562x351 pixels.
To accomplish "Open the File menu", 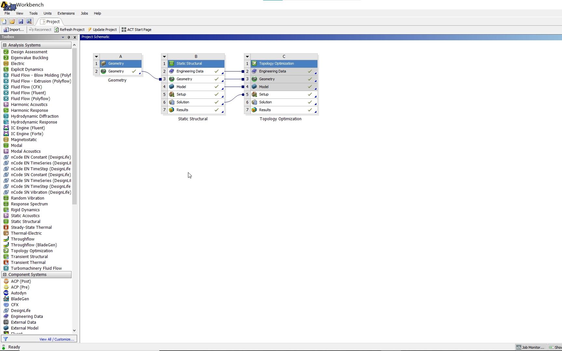I will [x=7, y=13].
